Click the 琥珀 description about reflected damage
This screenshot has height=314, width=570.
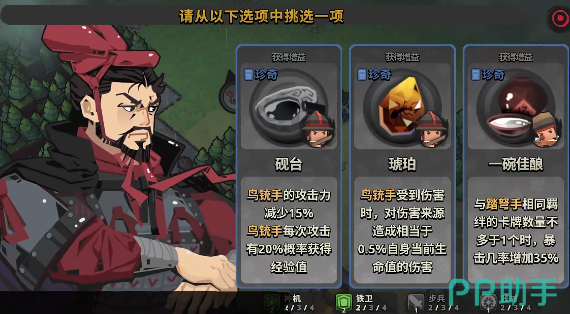click(402, 231)
